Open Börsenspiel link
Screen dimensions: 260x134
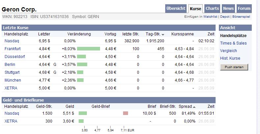click(242, 16)
